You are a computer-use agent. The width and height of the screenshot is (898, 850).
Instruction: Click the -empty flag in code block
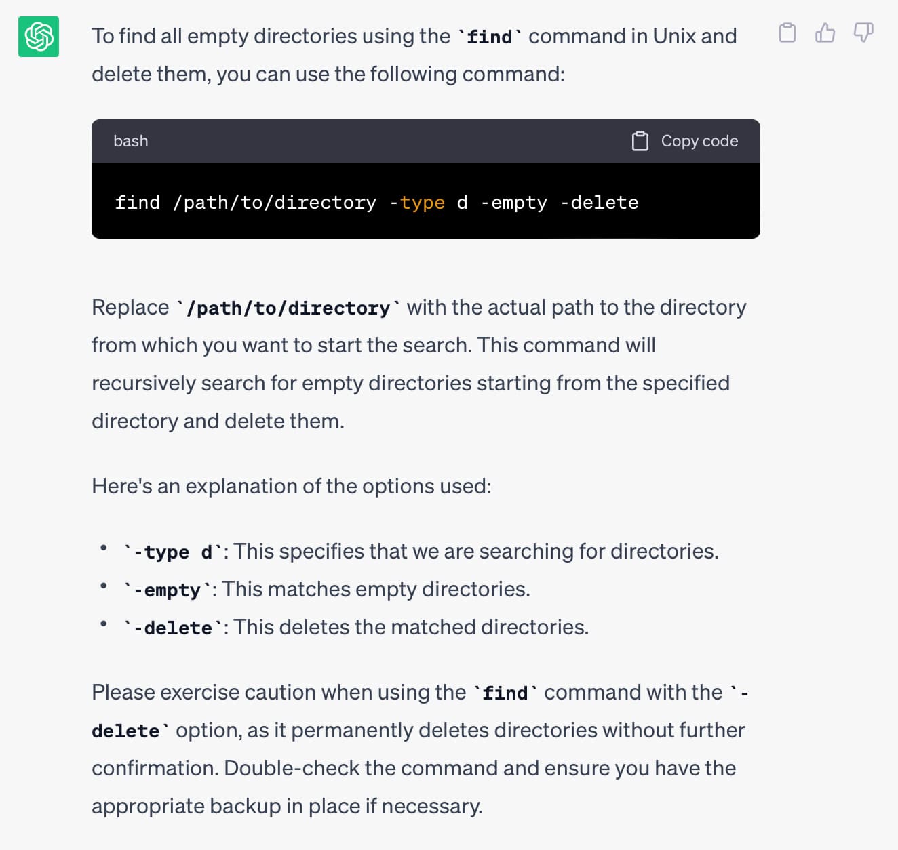tap(514, 203)
